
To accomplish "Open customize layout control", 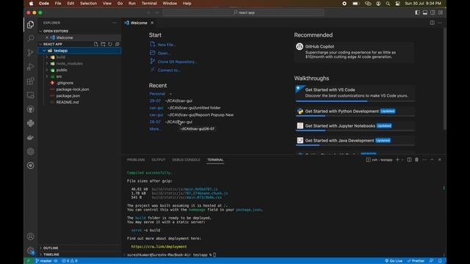I will (441, 12).
